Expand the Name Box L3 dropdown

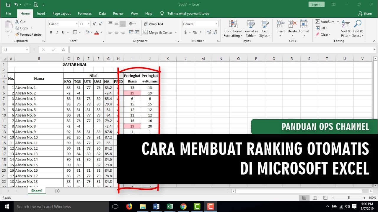[27, 50]
